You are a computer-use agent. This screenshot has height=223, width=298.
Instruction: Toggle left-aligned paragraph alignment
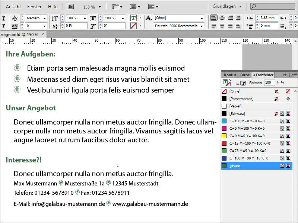point(213,17)
